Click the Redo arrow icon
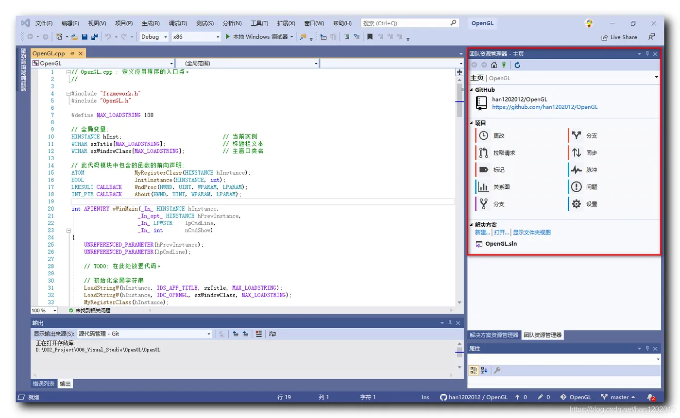The width and height of the screenshot is (680, 418). (x=124, y=36)
